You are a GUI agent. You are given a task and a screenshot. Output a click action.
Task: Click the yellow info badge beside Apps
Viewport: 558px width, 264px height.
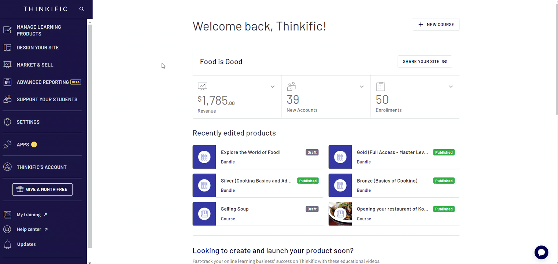click(34, 144)
